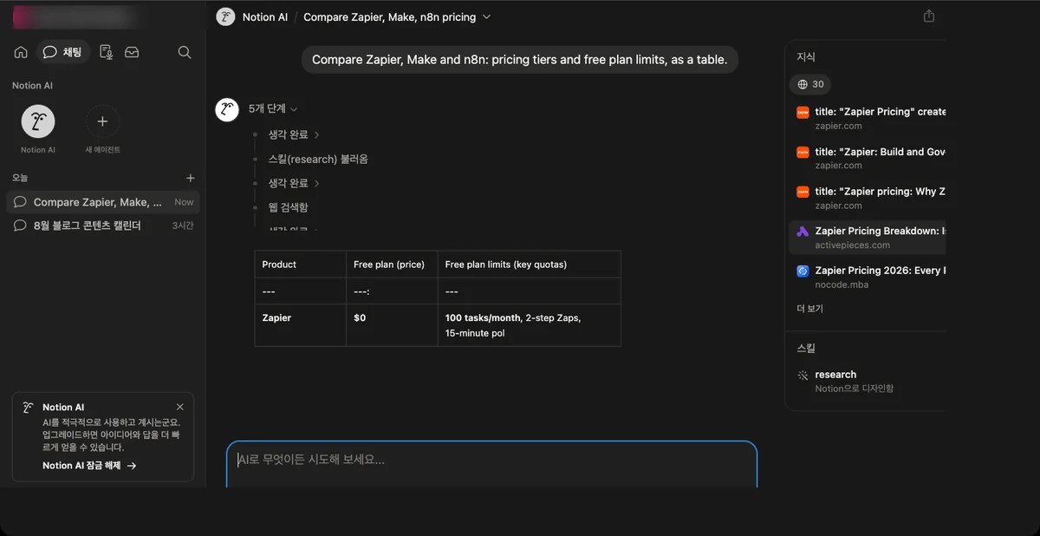1040x536 pixels.
Task: Open the meeting notes microphone icon
Action: click(x=106, y=52)
